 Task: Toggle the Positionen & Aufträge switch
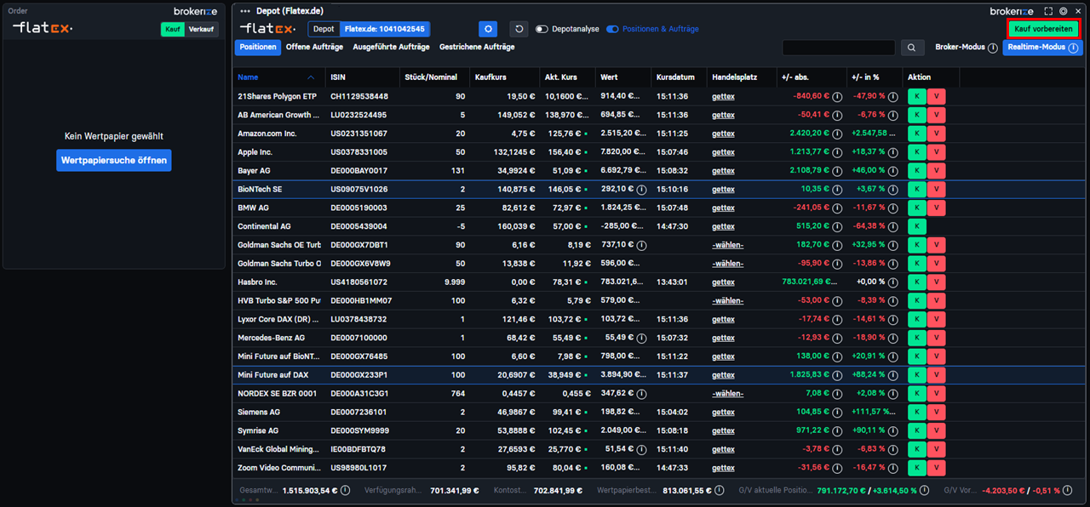[612, 29]
